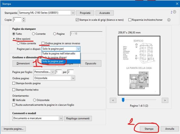Enable Ordina pagine in senso inverso

click(43, 43)
